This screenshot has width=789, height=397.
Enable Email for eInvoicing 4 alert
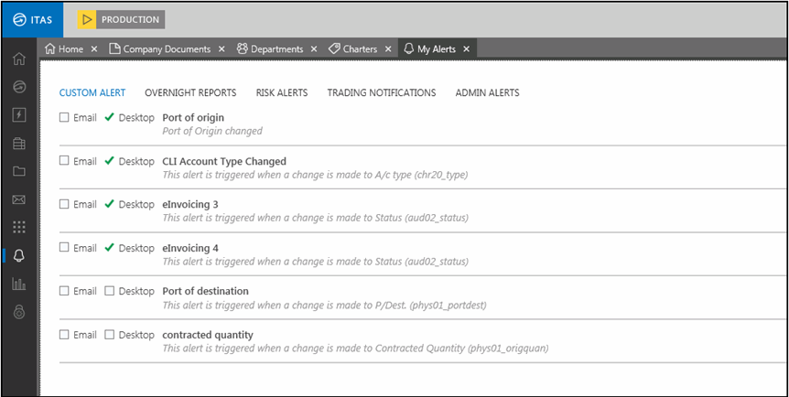[x=64, y=248]
